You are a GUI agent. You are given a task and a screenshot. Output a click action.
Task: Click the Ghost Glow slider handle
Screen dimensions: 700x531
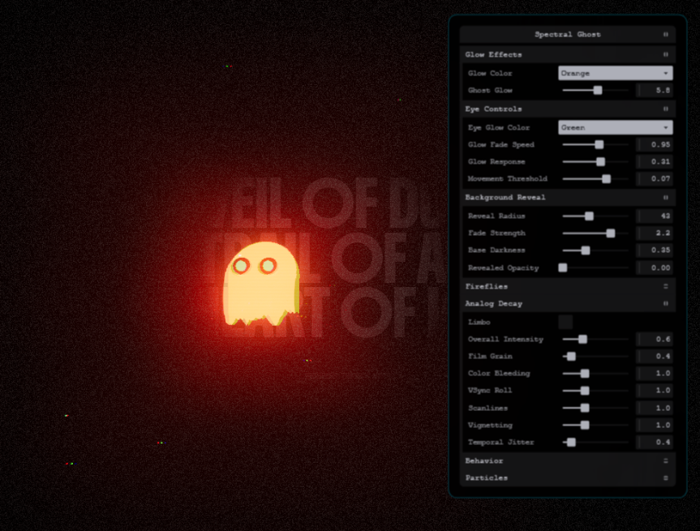pos(598,90)
